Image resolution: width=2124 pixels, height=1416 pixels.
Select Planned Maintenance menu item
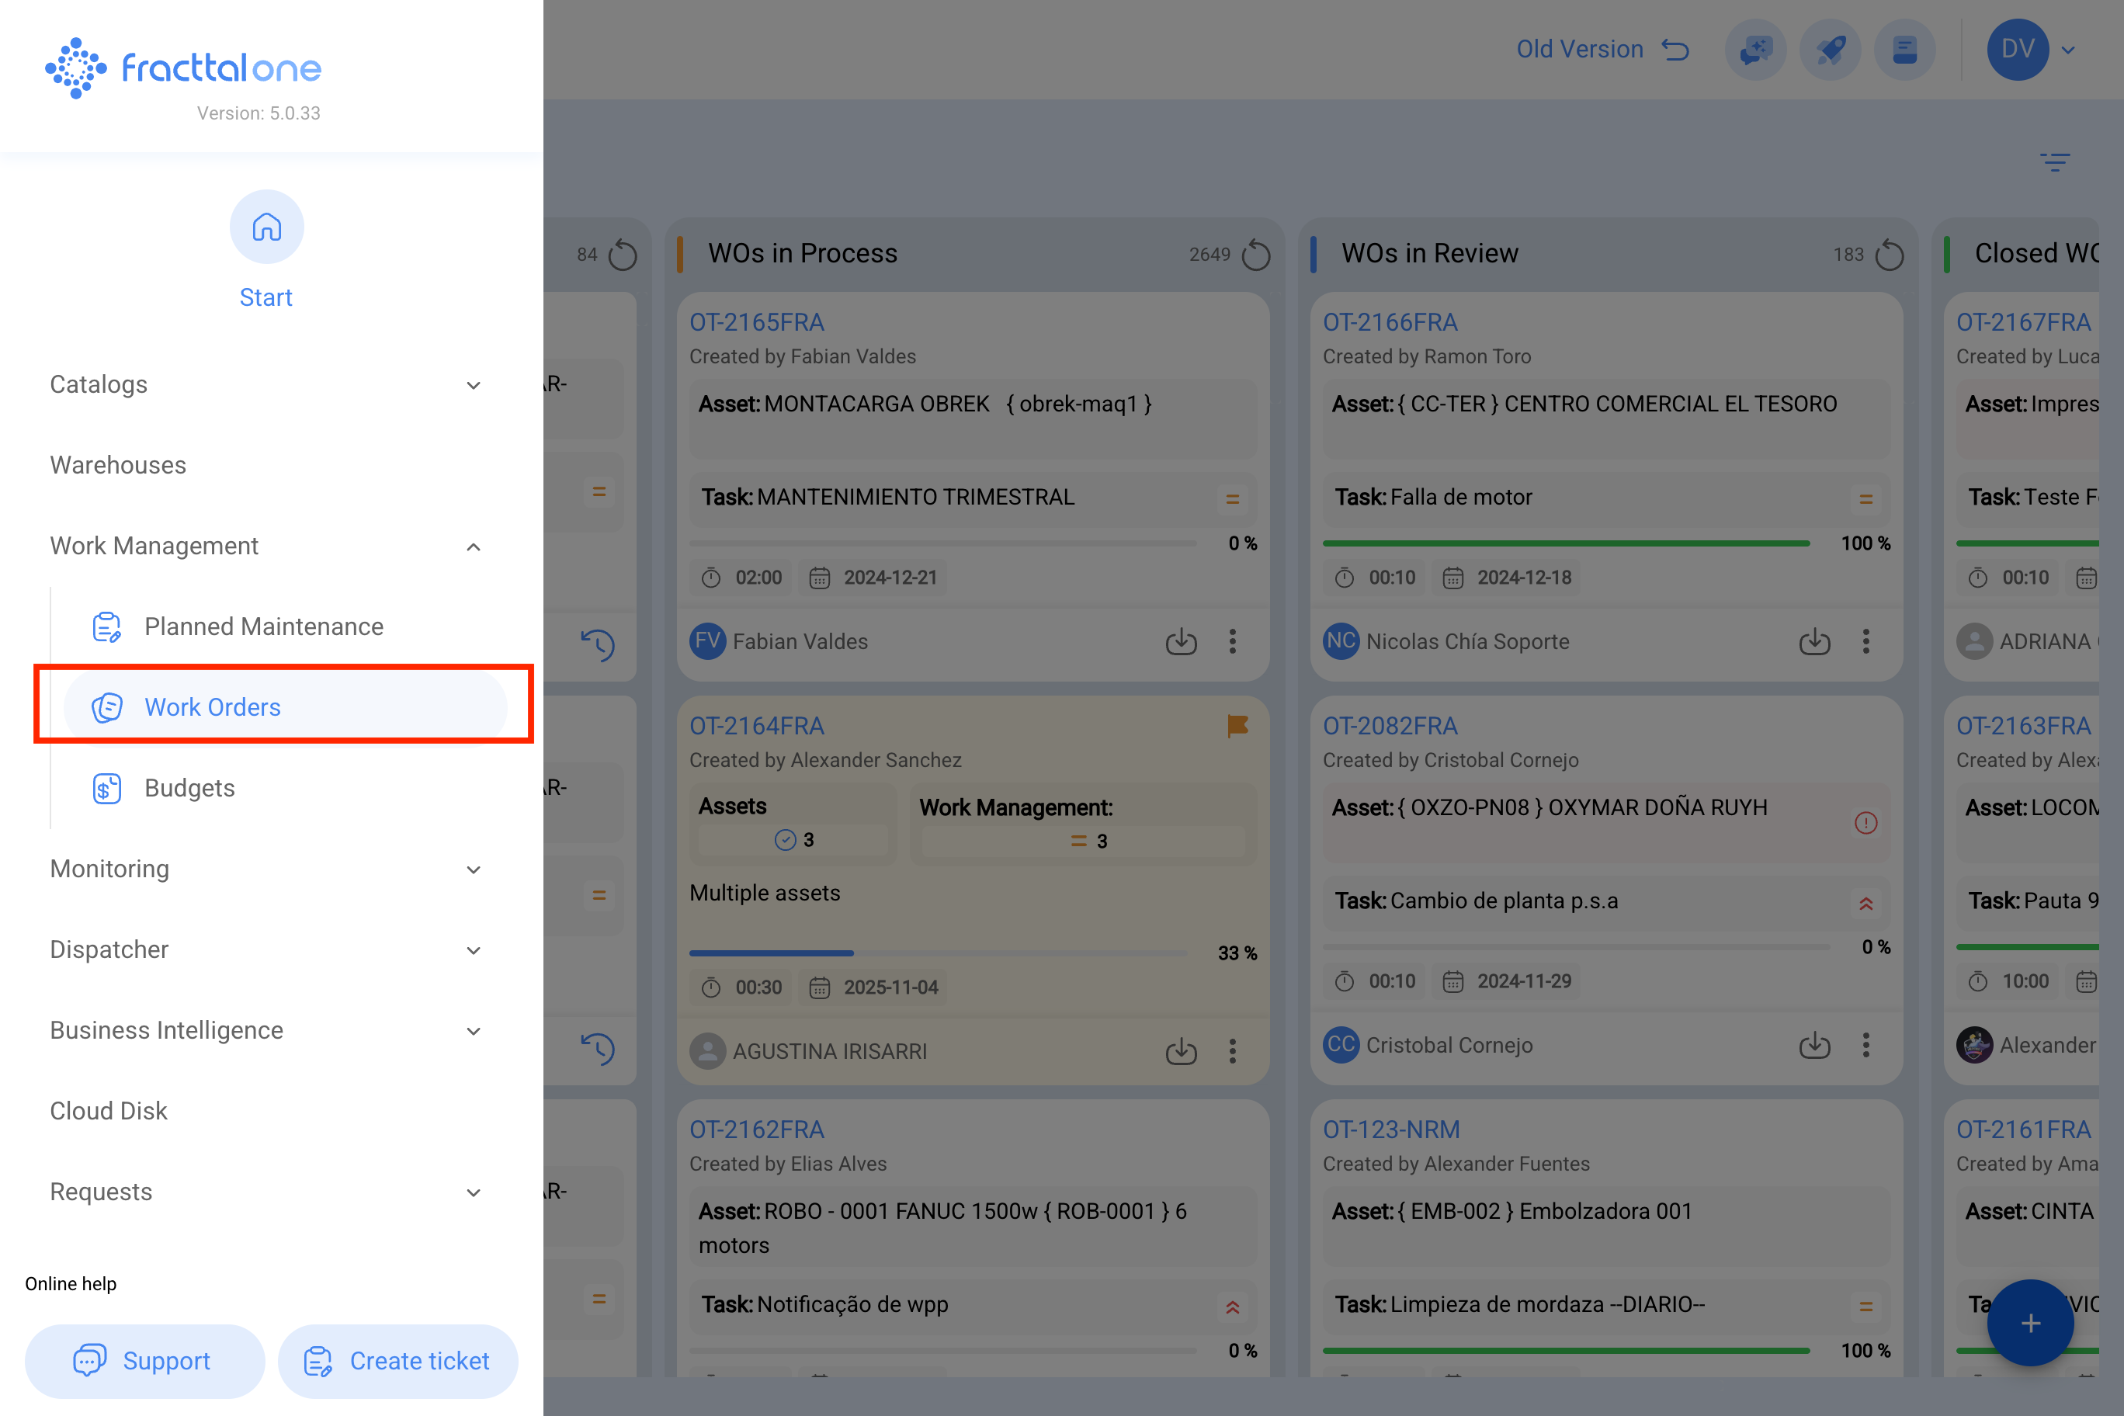click(264, 626)
